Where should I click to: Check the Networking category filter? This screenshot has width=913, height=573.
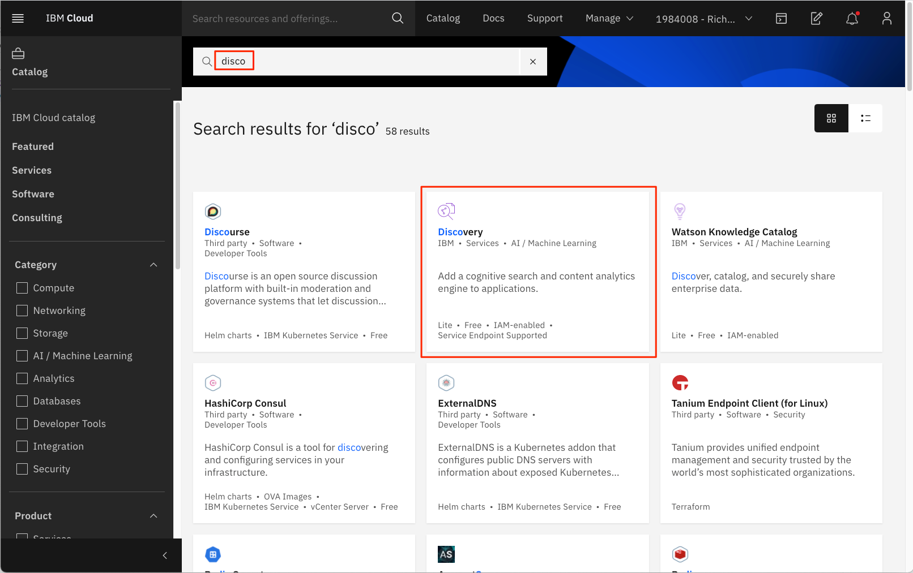click(x=22, y=311)
